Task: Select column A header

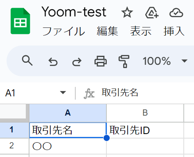Action: (68, 113)
